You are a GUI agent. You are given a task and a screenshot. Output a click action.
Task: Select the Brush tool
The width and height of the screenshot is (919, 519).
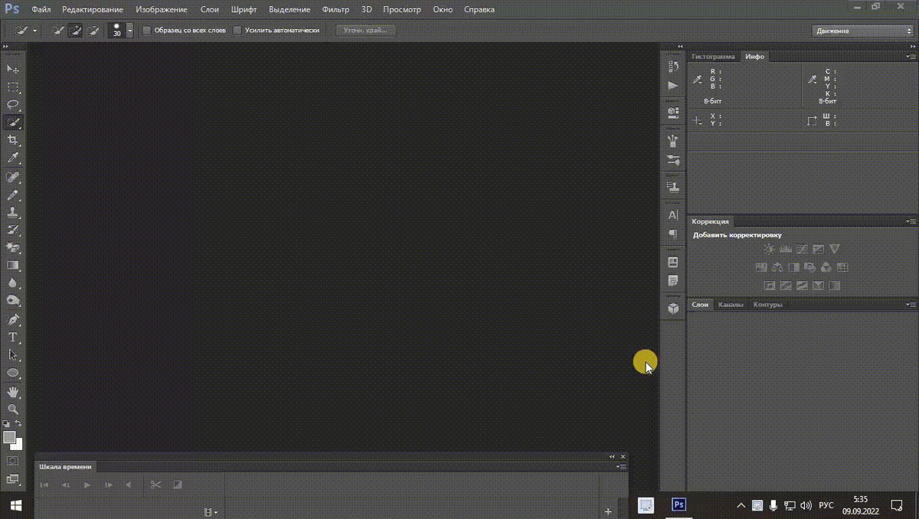click(13, 194)
